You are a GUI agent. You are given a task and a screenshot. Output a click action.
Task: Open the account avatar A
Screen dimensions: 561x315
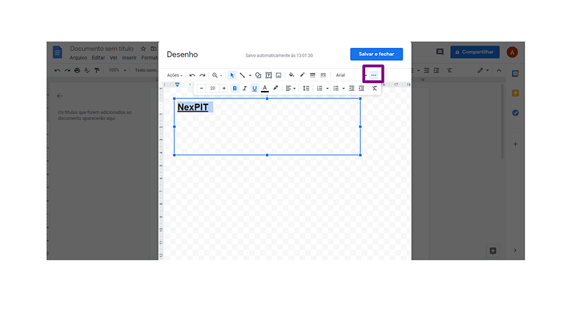pos(512,52)
